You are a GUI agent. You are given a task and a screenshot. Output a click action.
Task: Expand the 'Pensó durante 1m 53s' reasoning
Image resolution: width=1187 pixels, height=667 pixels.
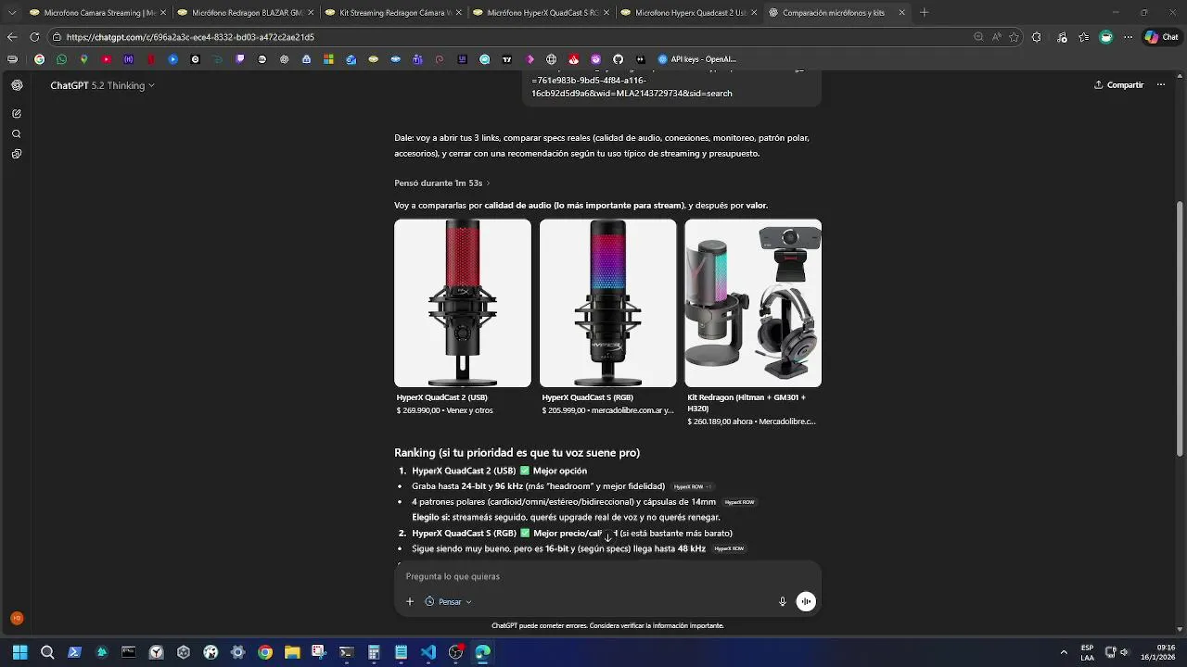point(442,183)
